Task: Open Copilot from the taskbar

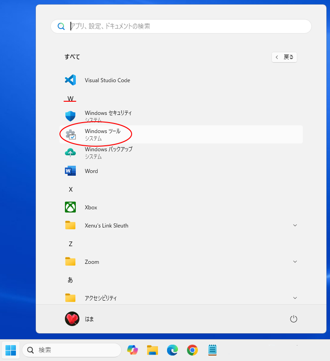Action: click(x=133, y=350)
